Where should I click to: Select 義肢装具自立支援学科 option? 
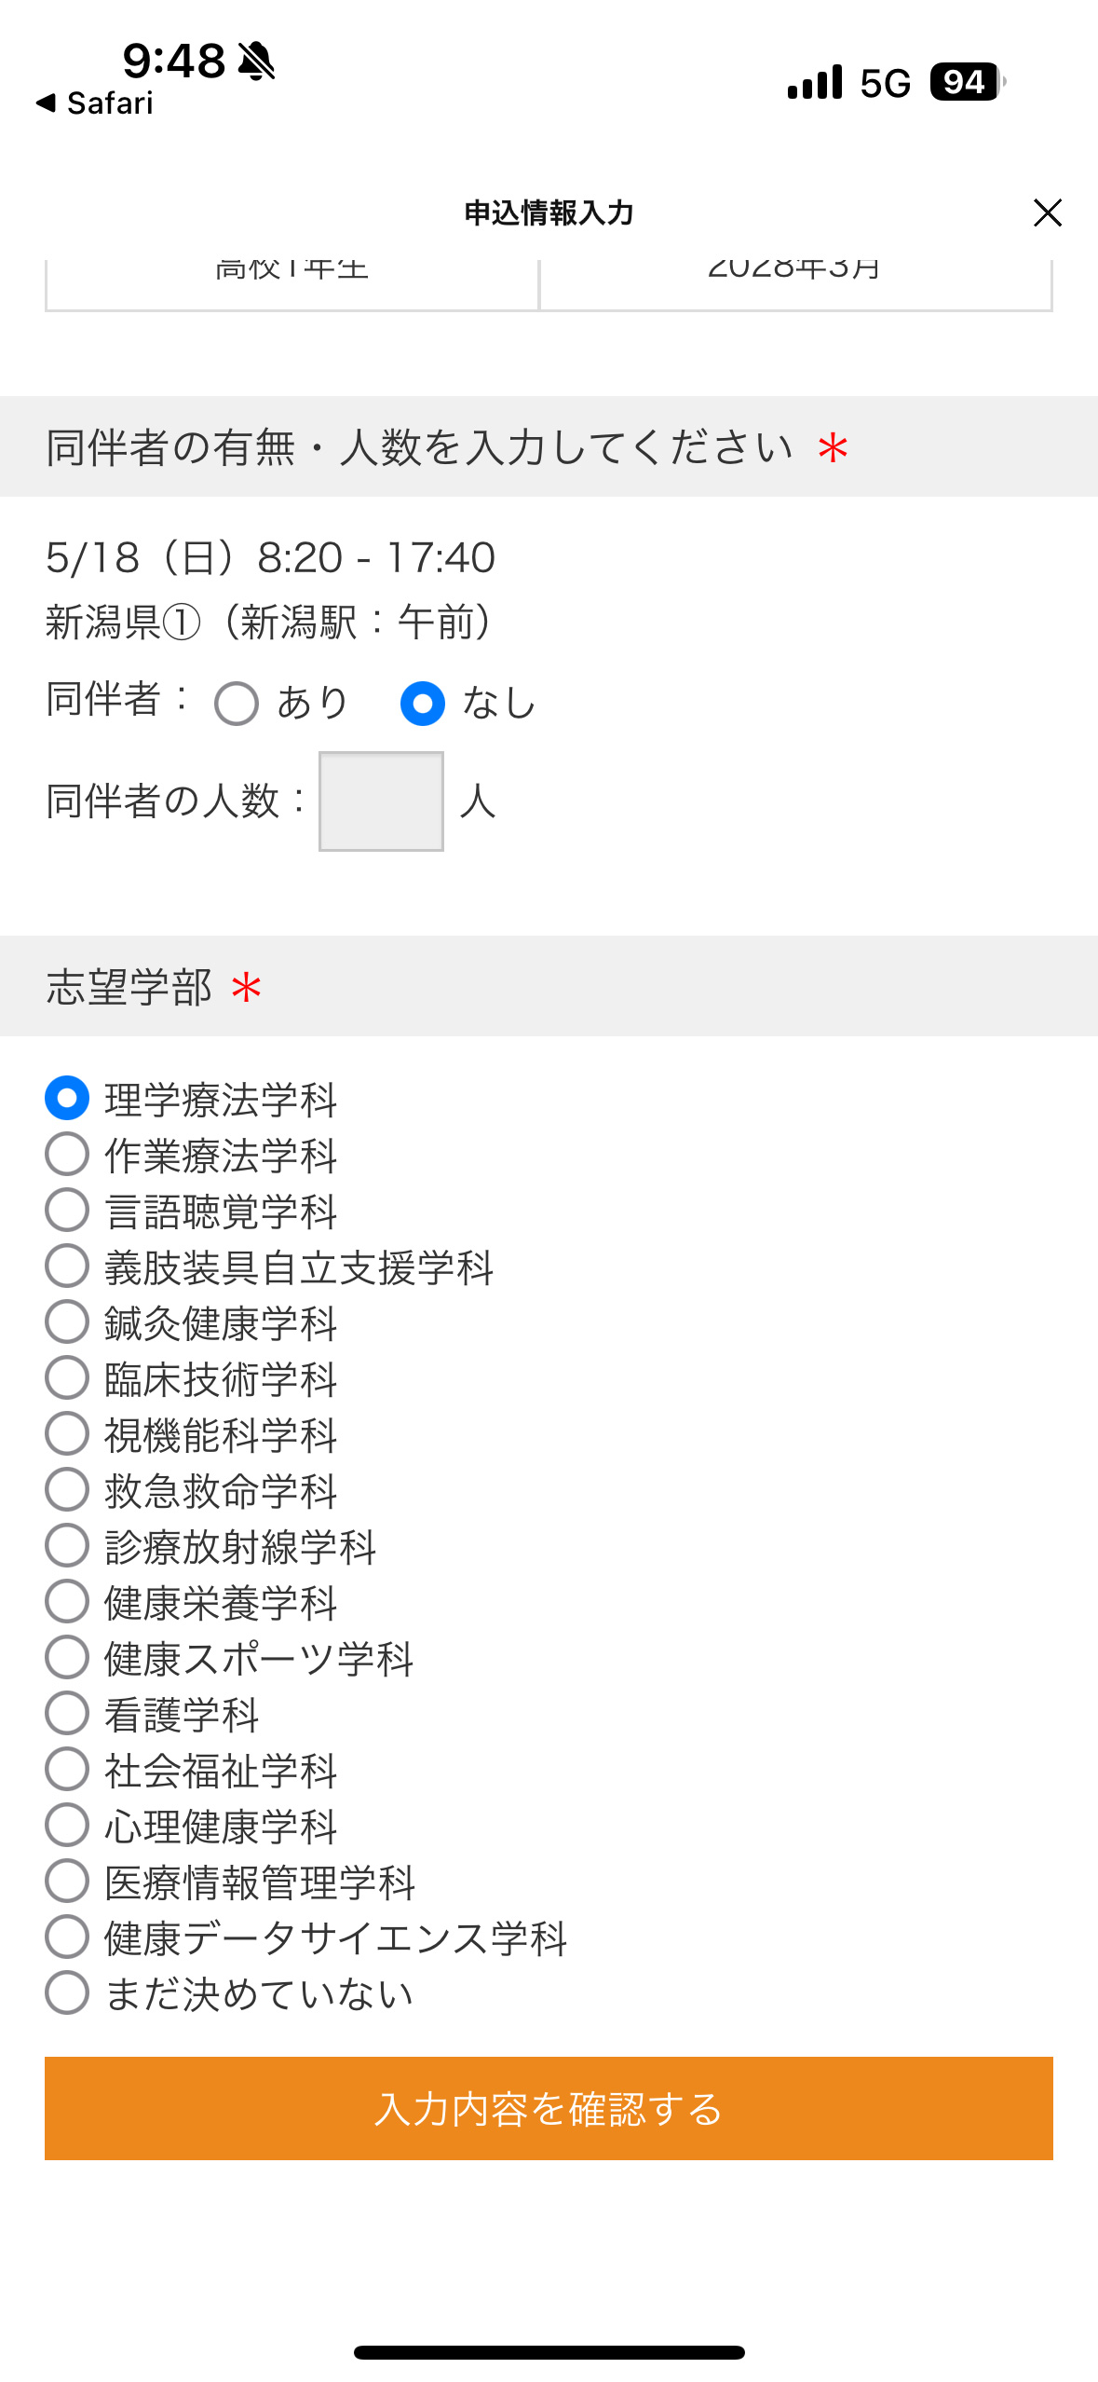pyautogui.click(x=67, y=1266)
